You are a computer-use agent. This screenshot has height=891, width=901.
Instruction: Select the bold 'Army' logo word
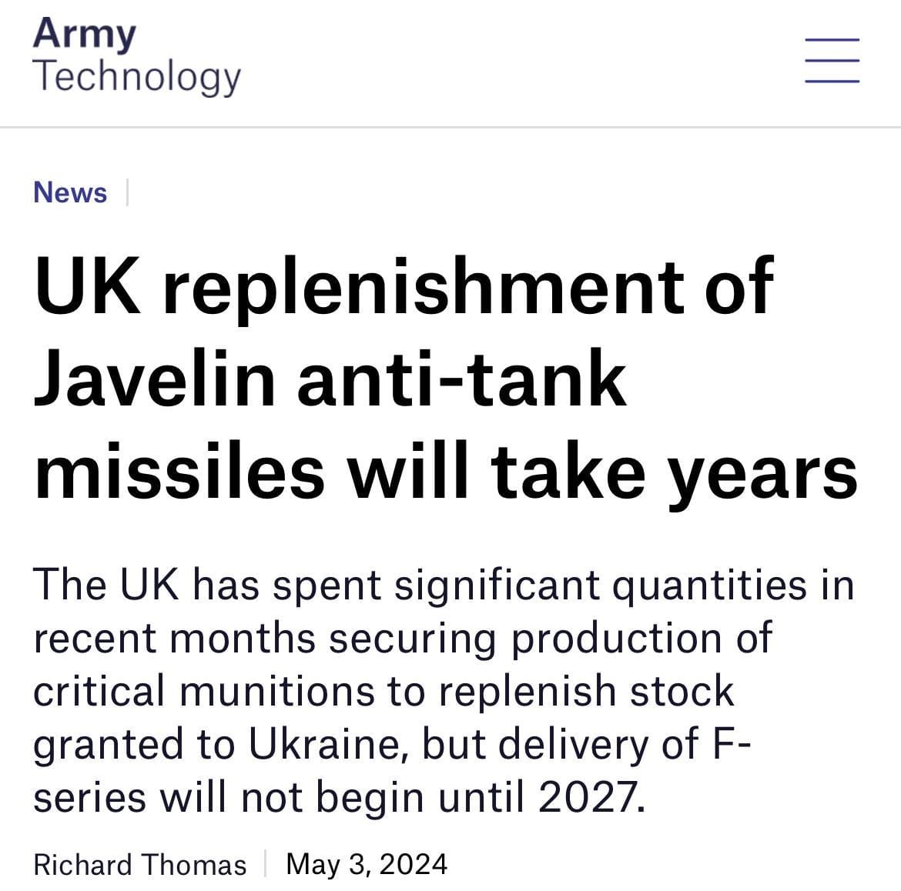coord(85,34)
